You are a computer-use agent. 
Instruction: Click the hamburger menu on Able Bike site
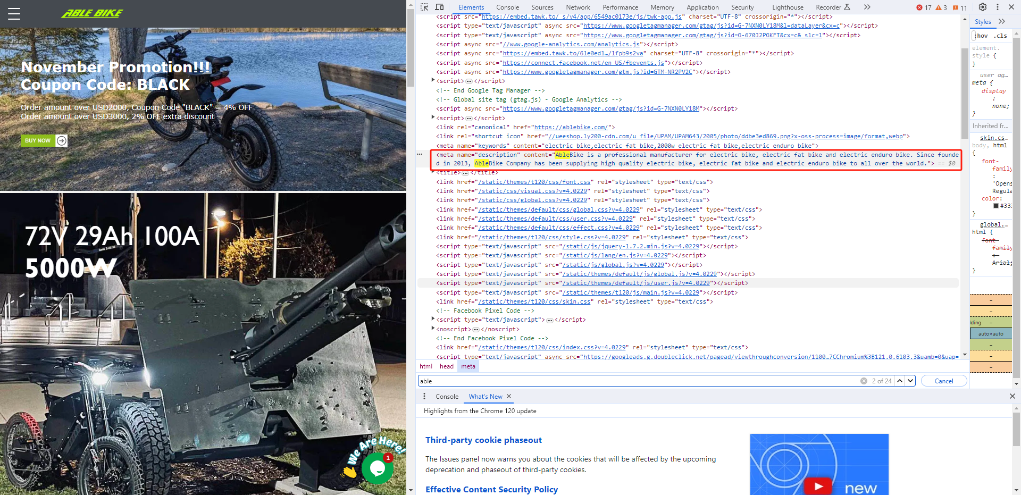[14, 14]
